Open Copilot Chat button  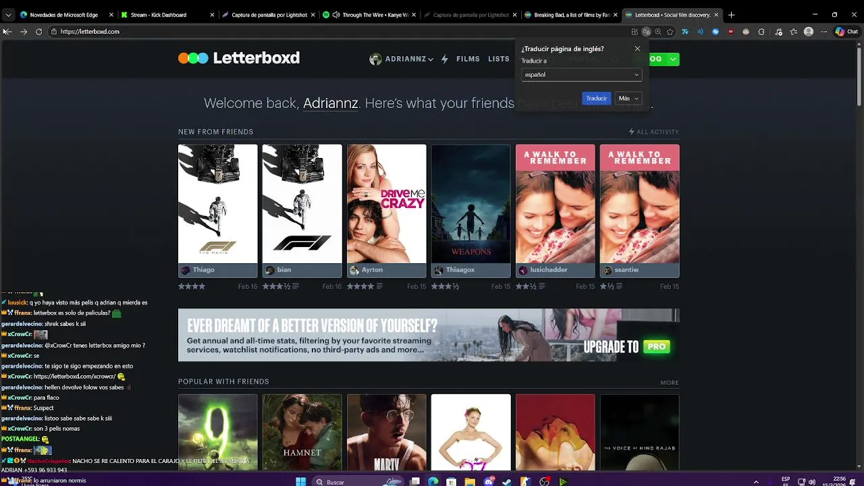[x=846, y=32]
